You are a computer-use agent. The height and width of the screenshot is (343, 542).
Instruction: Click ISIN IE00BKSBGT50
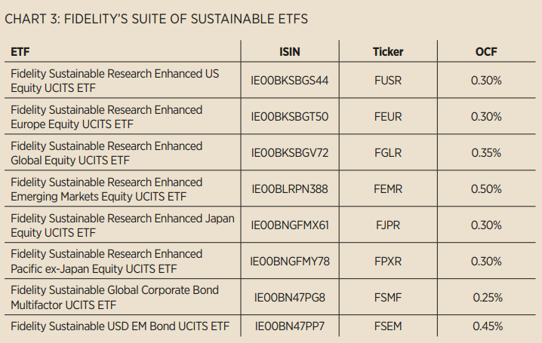pyautogui.click(x=290, y=117)
